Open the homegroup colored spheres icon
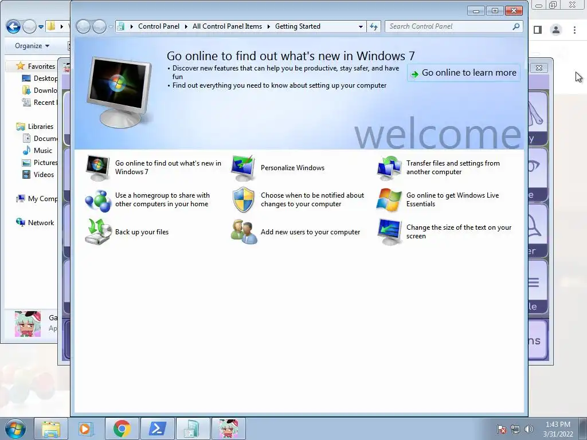The width and height of the screenshot is (587, 440). pyautogui.click(x=98, y=200)
